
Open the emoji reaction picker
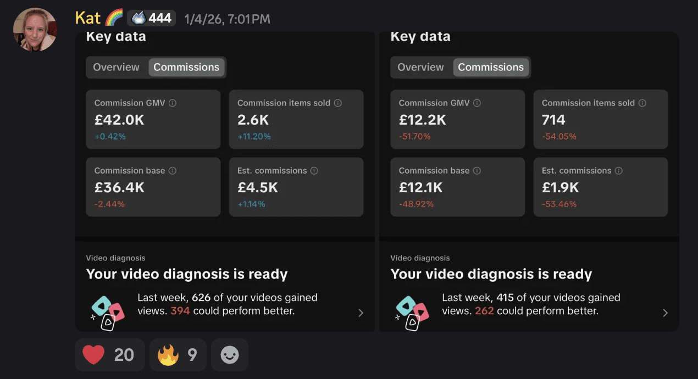click(x=229, y=354)
